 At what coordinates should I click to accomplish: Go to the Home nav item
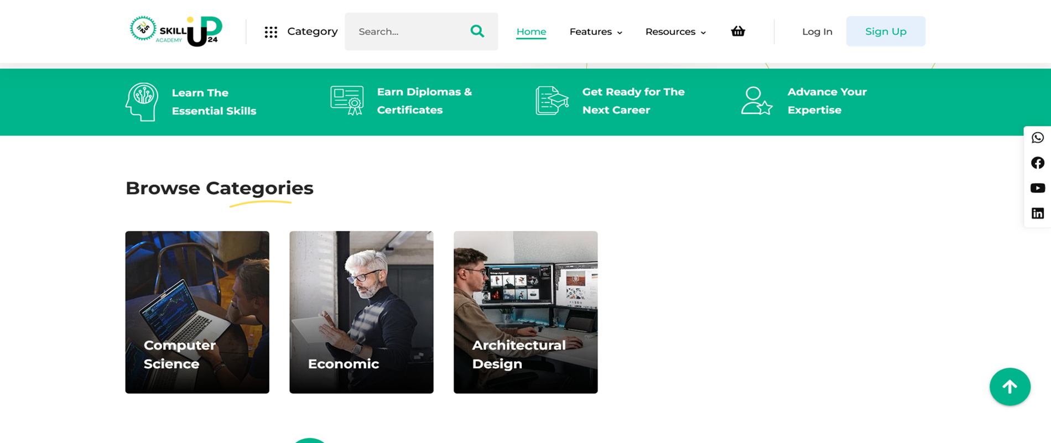[x=531, y=32]
